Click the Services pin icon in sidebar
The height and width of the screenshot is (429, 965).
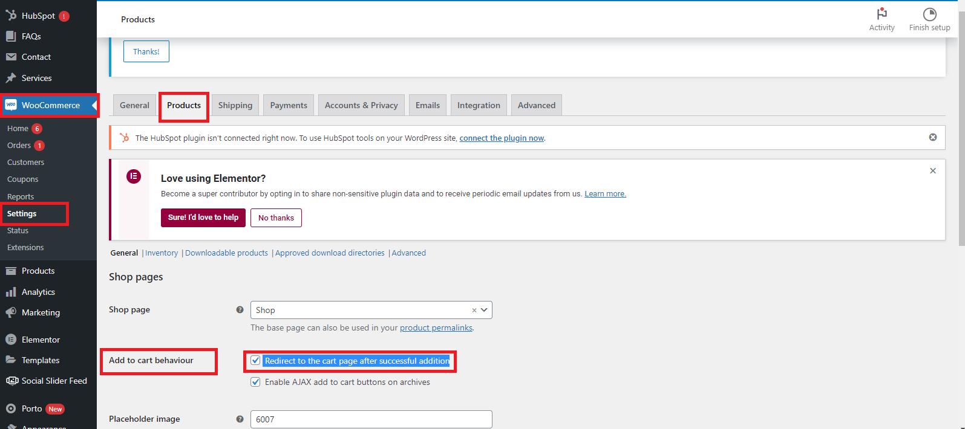pyautogui.click(x=11, y=78)
